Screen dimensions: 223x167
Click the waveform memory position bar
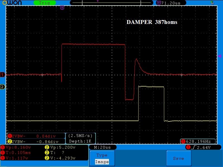point(111,3)
